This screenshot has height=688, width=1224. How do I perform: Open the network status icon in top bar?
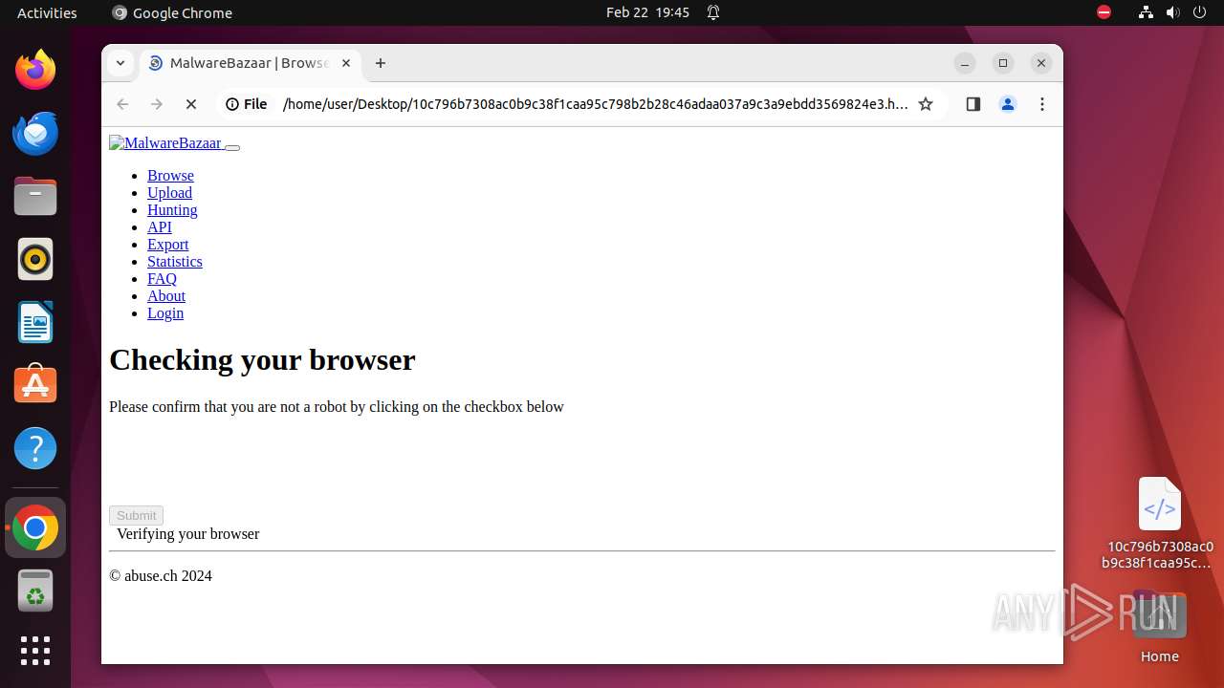1147,12
